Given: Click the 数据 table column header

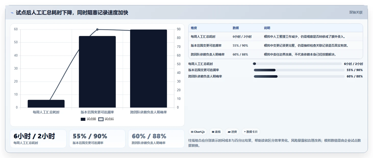Looking at the screenshot, I should click(x=236, y=28).
